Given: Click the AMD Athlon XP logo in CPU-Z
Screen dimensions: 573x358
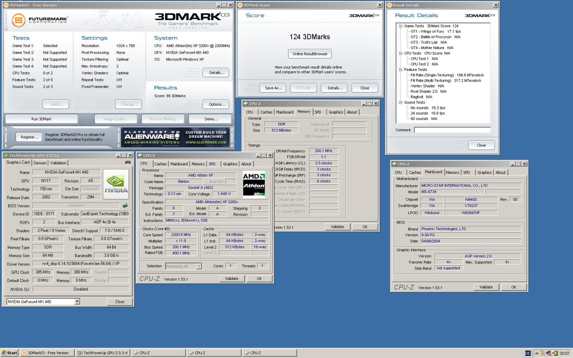Looking at the screenshot, I should 254,185.
